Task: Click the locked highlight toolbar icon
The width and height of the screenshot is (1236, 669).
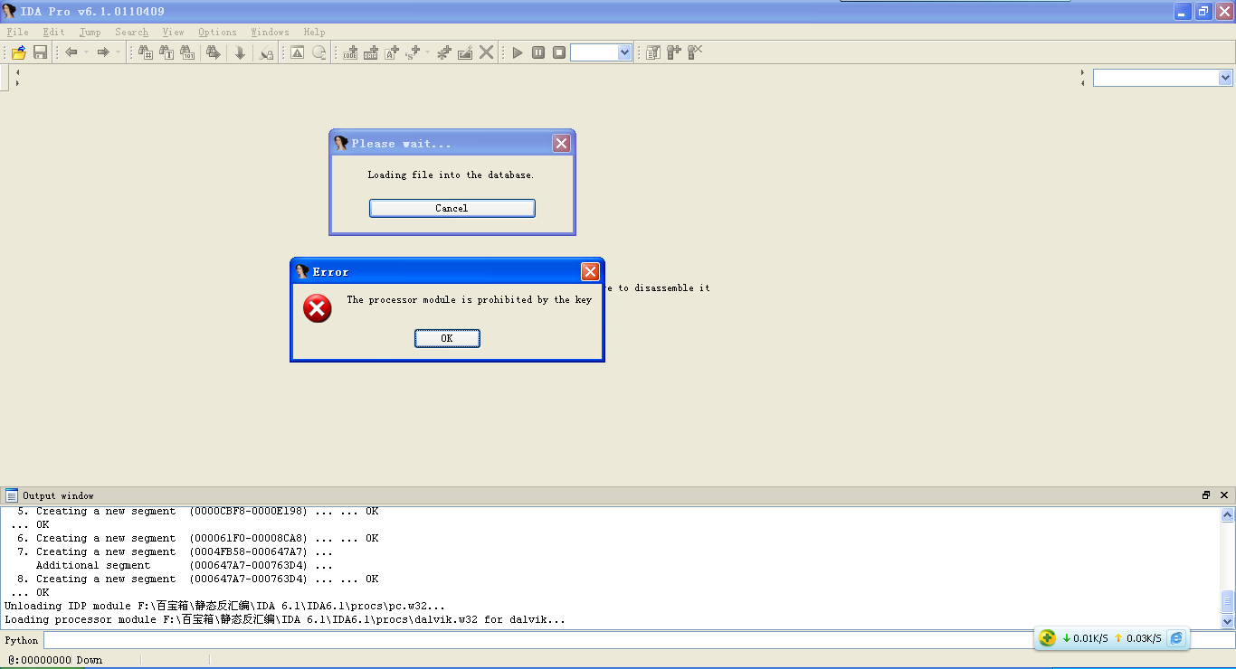Action: point(266,52)
